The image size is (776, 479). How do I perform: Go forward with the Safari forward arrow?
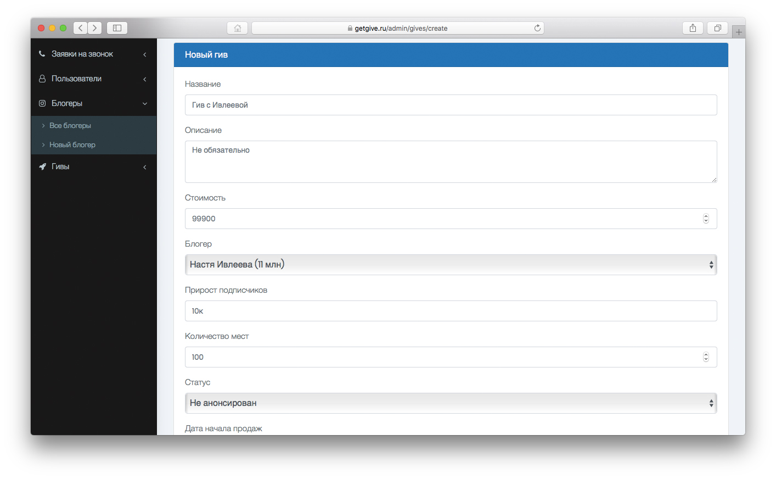tap(95, 28)
